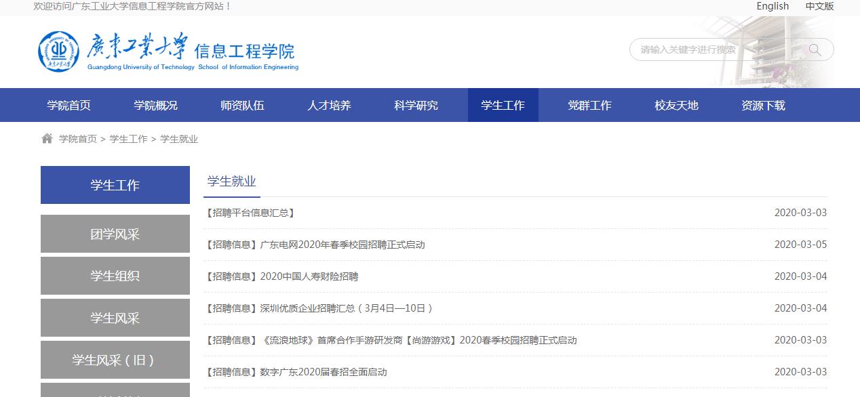Switch site language to English
Viewport: 860px width, 397px height.
(x=773, y=6)
